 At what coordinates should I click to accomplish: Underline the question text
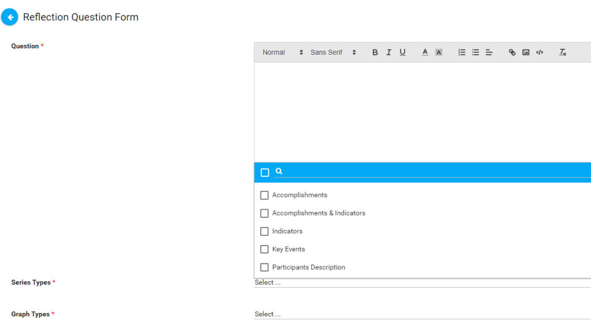click(x=402, y=52)
